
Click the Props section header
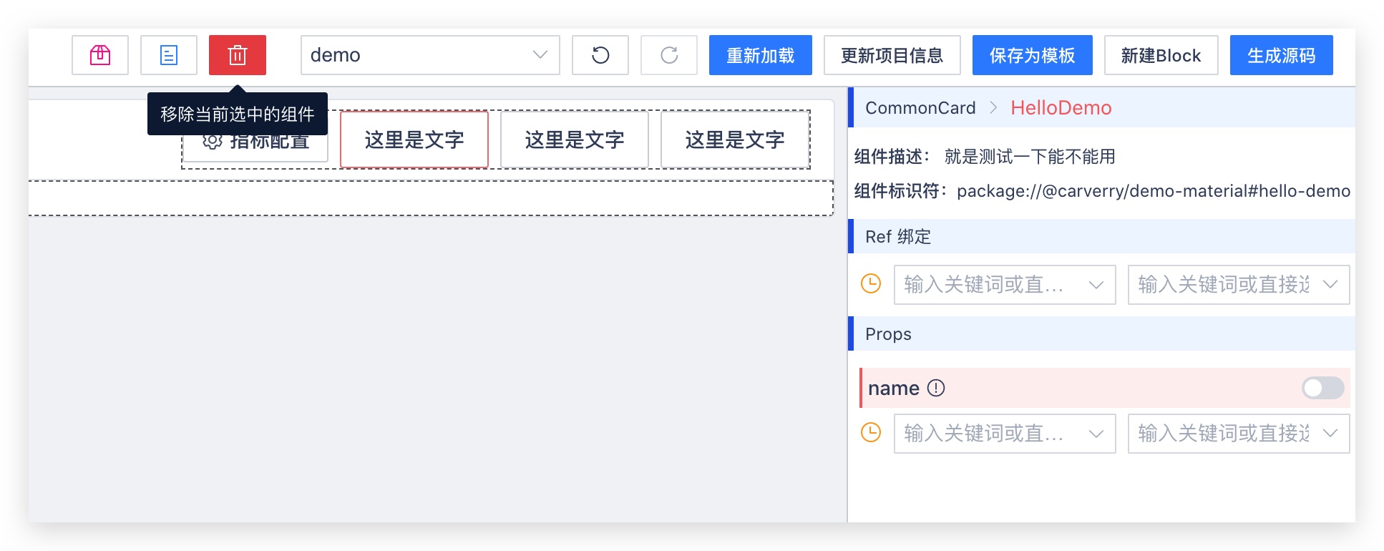point(1102,334)
